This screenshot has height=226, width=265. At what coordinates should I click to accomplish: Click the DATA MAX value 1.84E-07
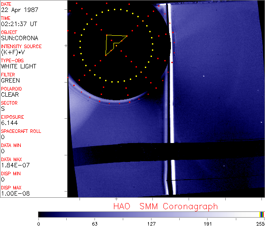(x=13, y=166)
